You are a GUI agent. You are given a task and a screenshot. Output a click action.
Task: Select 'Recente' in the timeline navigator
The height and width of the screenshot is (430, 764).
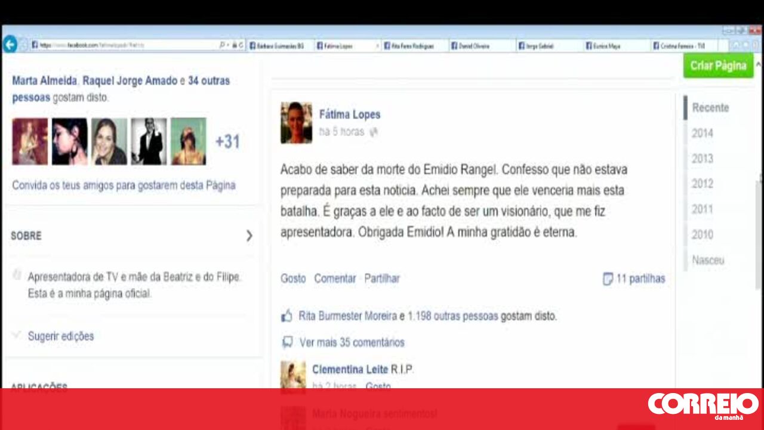tap(710, 108)
